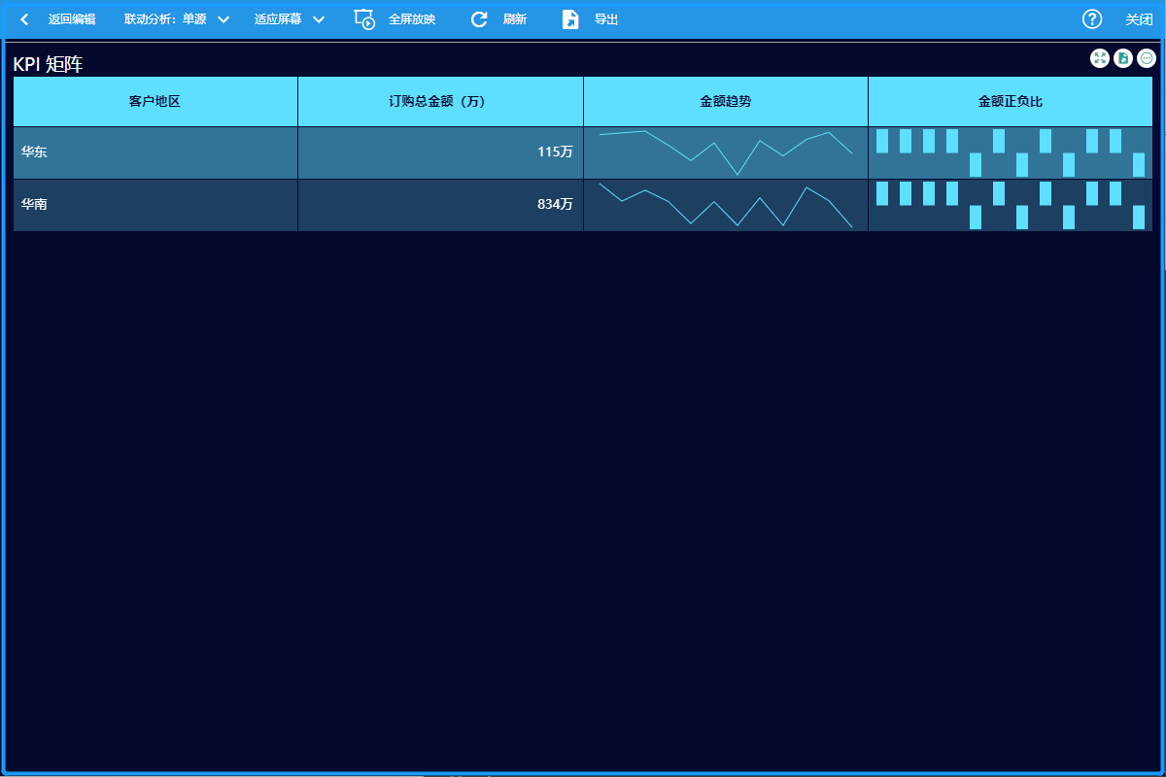The image size is (1166, 777).
Task: Open the KPI widget more options icon
Action: click(x=1147, y=58)
